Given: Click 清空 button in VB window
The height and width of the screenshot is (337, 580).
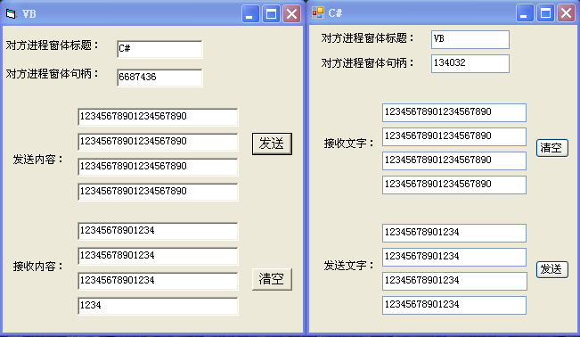Looking at the screenshot, I should coord(273,279).
